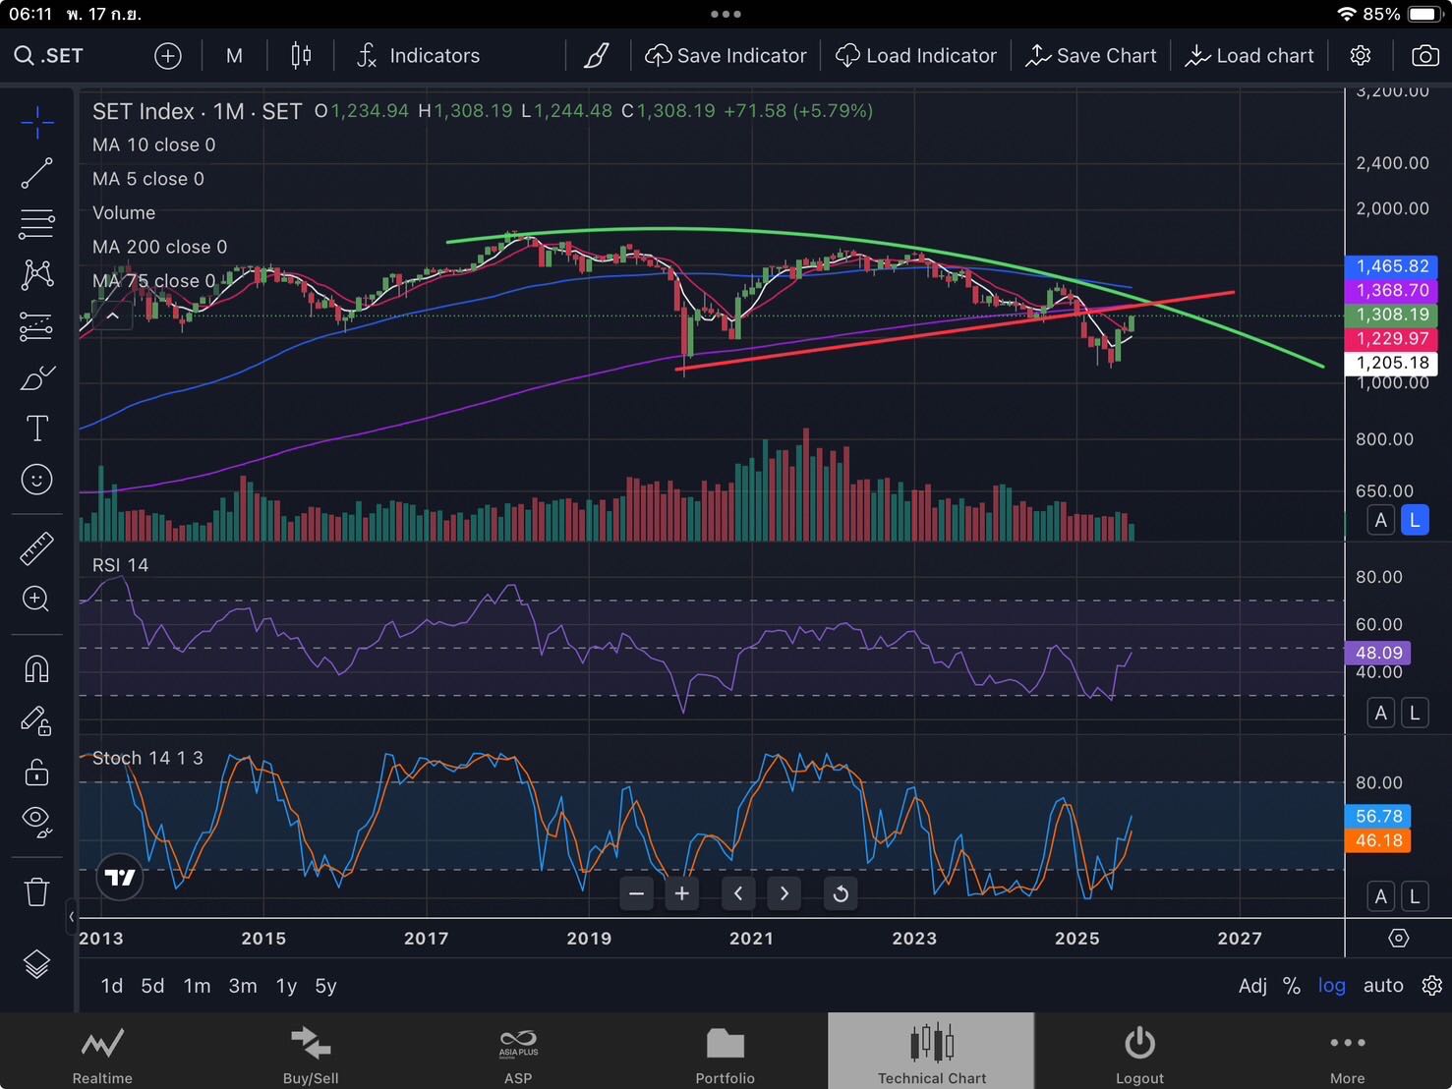Select the crosshair cursor tool

pyautogui.click(x=36, y=123)
